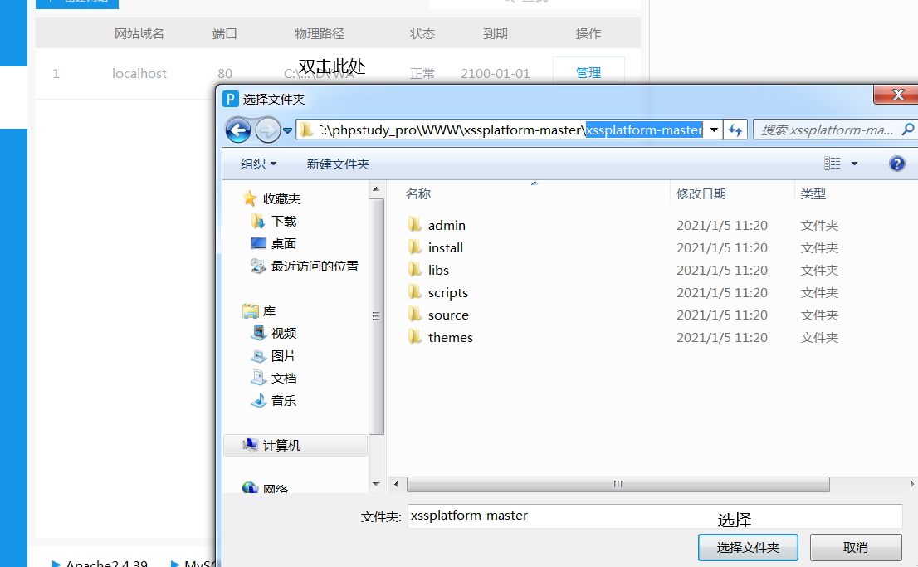Click the back navigation arrow
918x567 pixels.
pos(238,130)
